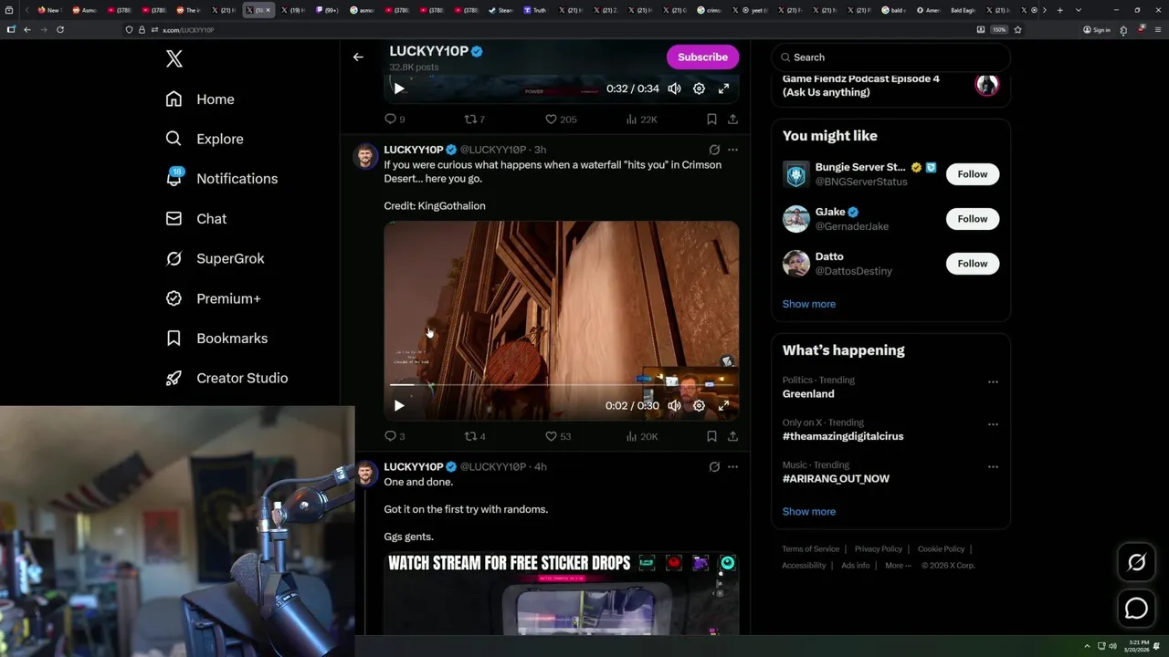The image size is (1169, 657).
Task: Play the Crimson Desert waterfall video
Action: 399,406
